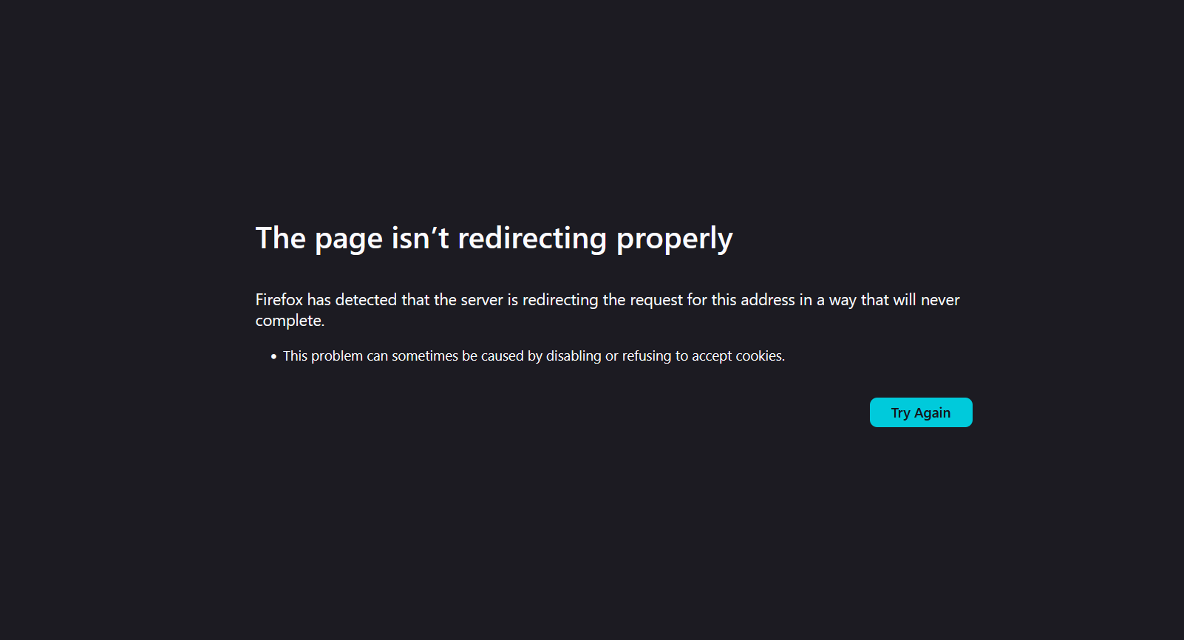Click the word "complete." on the second line
Screen dimensions: 1184x640
click(290, 321)
